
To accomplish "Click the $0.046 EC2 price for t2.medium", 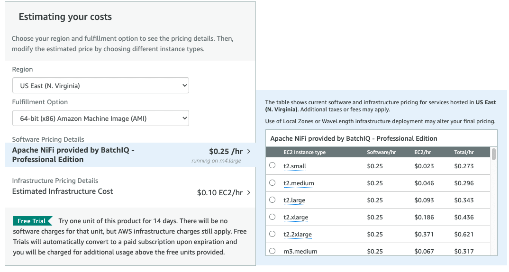I will (x=424, y=183).
